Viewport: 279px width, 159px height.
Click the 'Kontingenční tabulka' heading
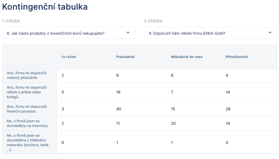[x=45, y=7]
